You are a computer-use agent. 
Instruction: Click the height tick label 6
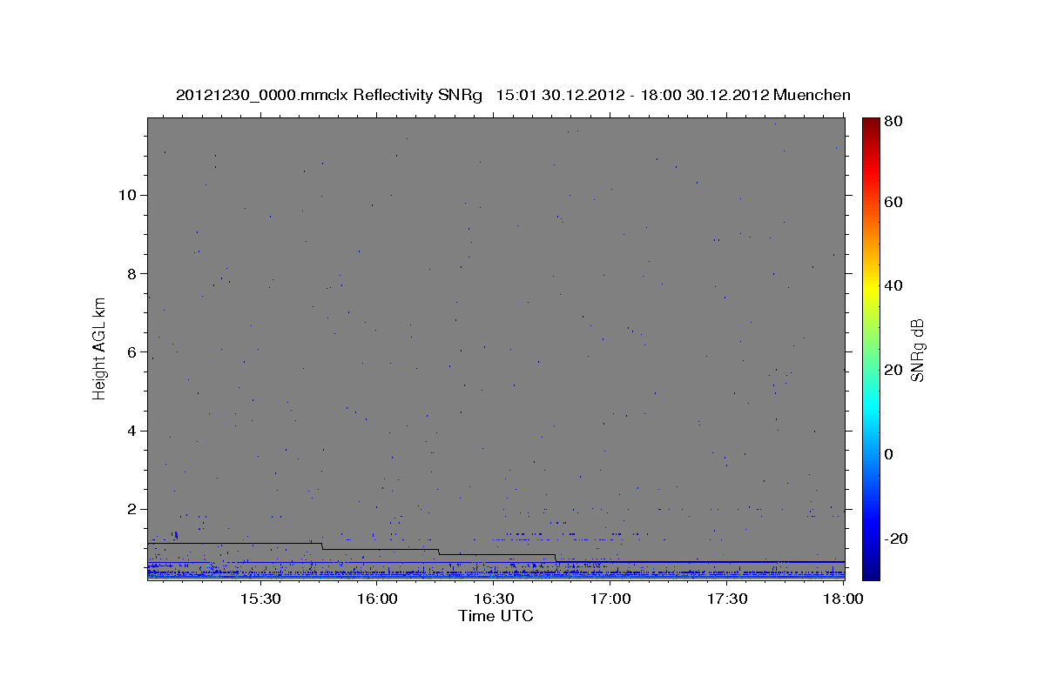(132, 352)
